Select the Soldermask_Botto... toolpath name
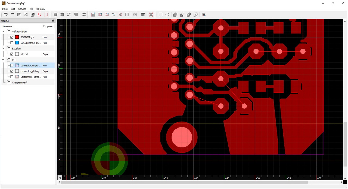The width and height of the screenshot is (348, 189). [31, 77]
